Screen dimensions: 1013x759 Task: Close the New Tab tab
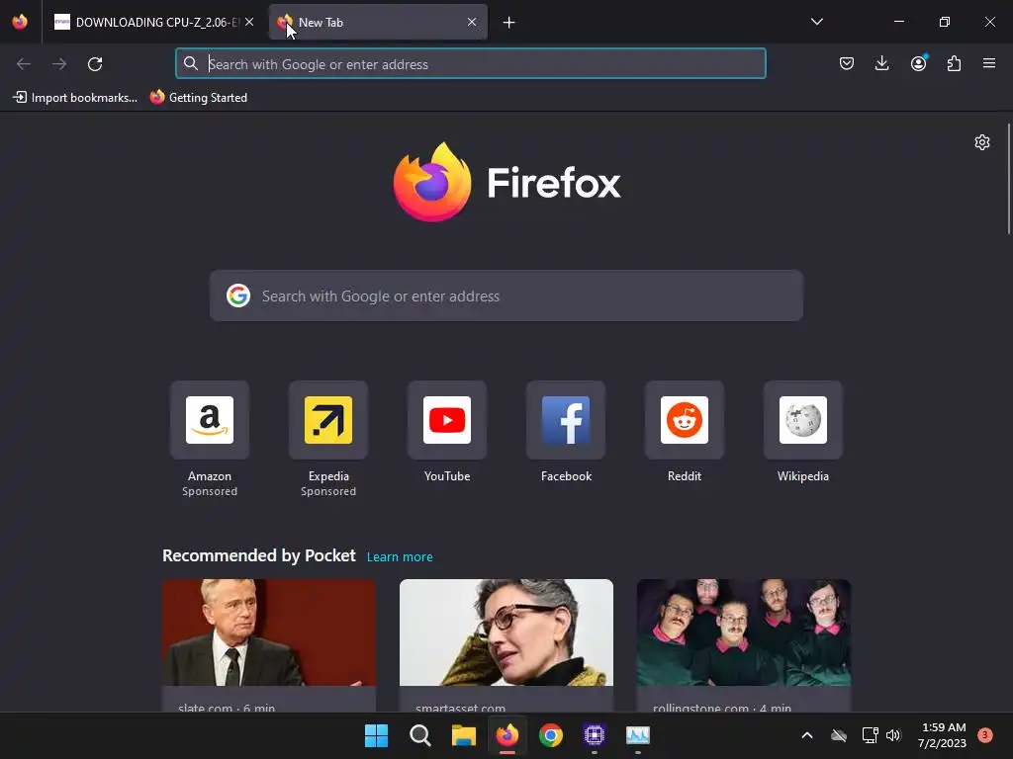(x=472, y=22)
